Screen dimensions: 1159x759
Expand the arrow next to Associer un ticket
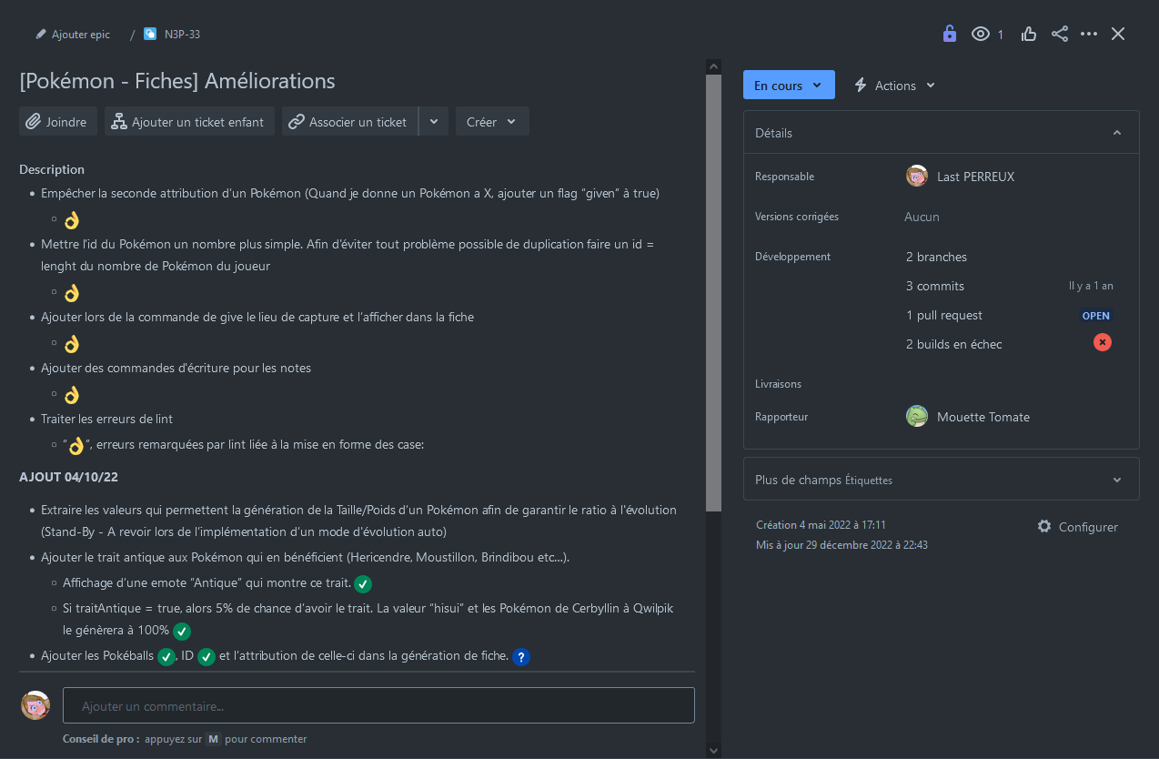434,121
